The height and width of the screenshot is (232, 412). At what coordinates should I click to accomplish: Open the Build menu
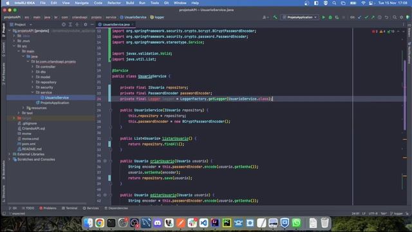pyautogui.click(x=130, y=3)
